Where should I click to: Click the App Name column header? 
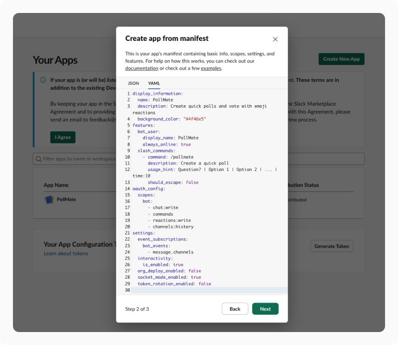56,185
